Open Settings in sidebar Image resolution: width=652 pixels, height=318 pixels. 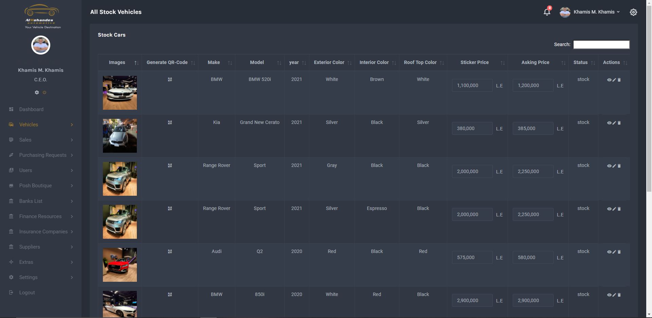click(x=41, y=277)
